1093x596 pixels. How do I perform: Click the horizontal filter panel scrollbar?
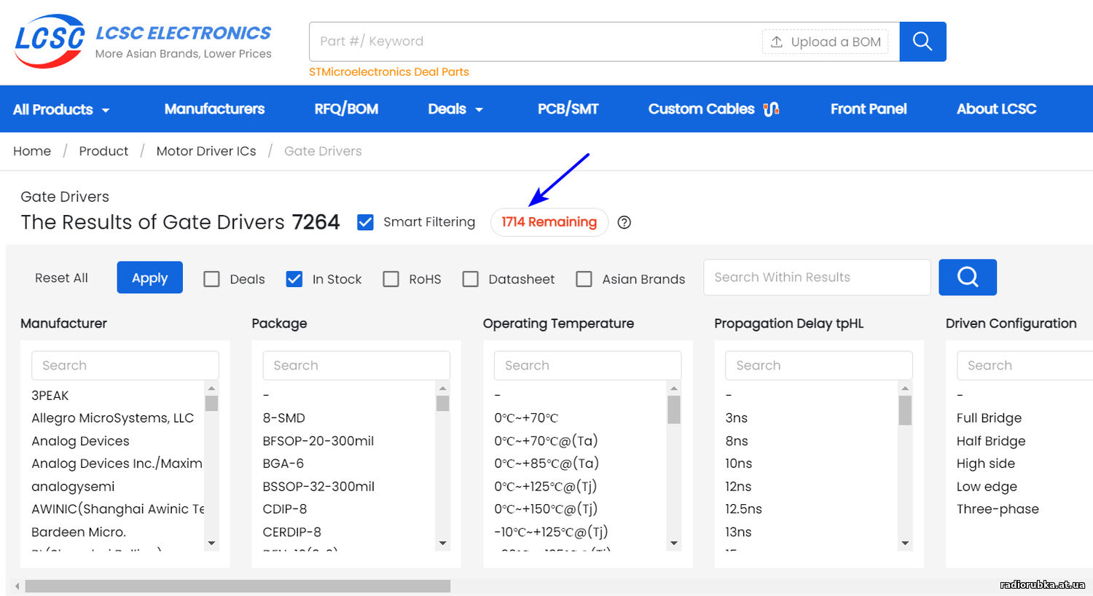238,586
